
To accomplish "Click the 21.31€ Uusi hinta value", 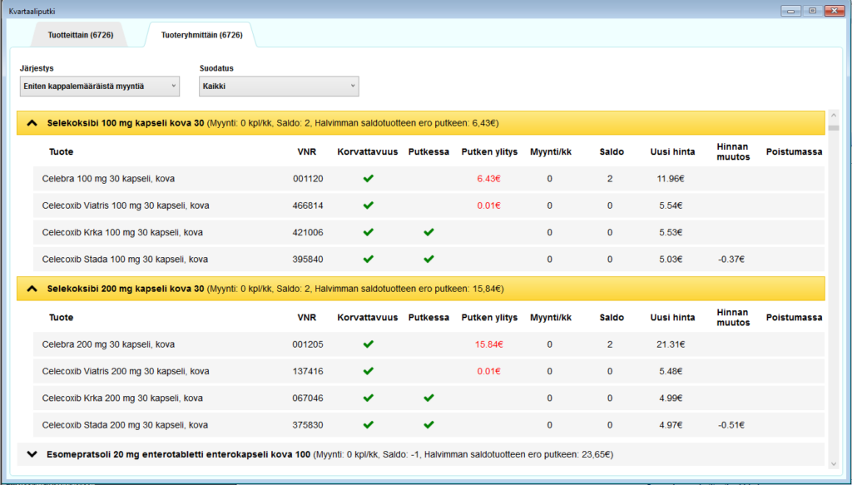I will tap(671, 344).
